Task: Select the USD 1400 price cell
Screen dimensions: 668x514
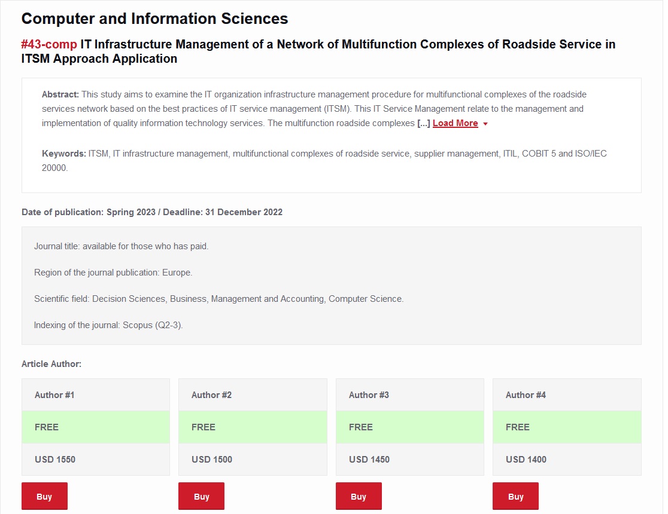Action: click(566, 460)
